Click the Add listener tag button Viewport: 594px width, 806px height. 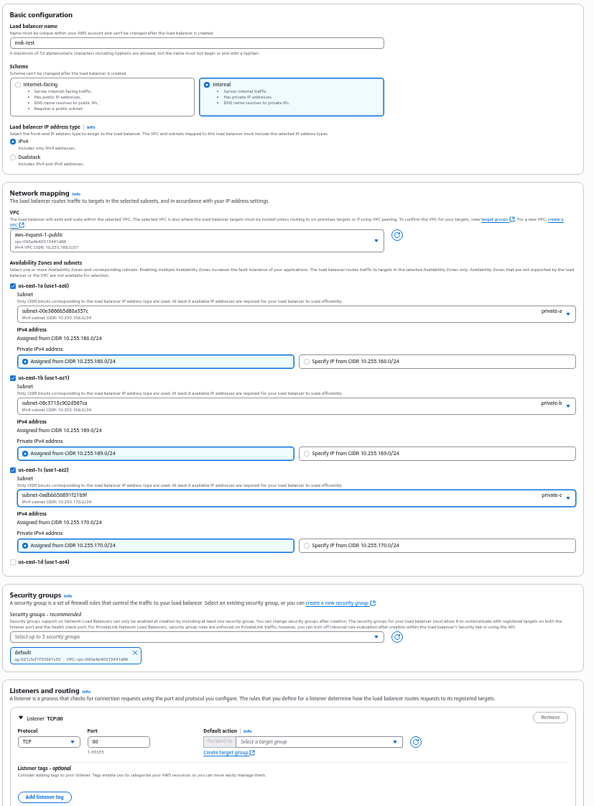coord(45,797)
